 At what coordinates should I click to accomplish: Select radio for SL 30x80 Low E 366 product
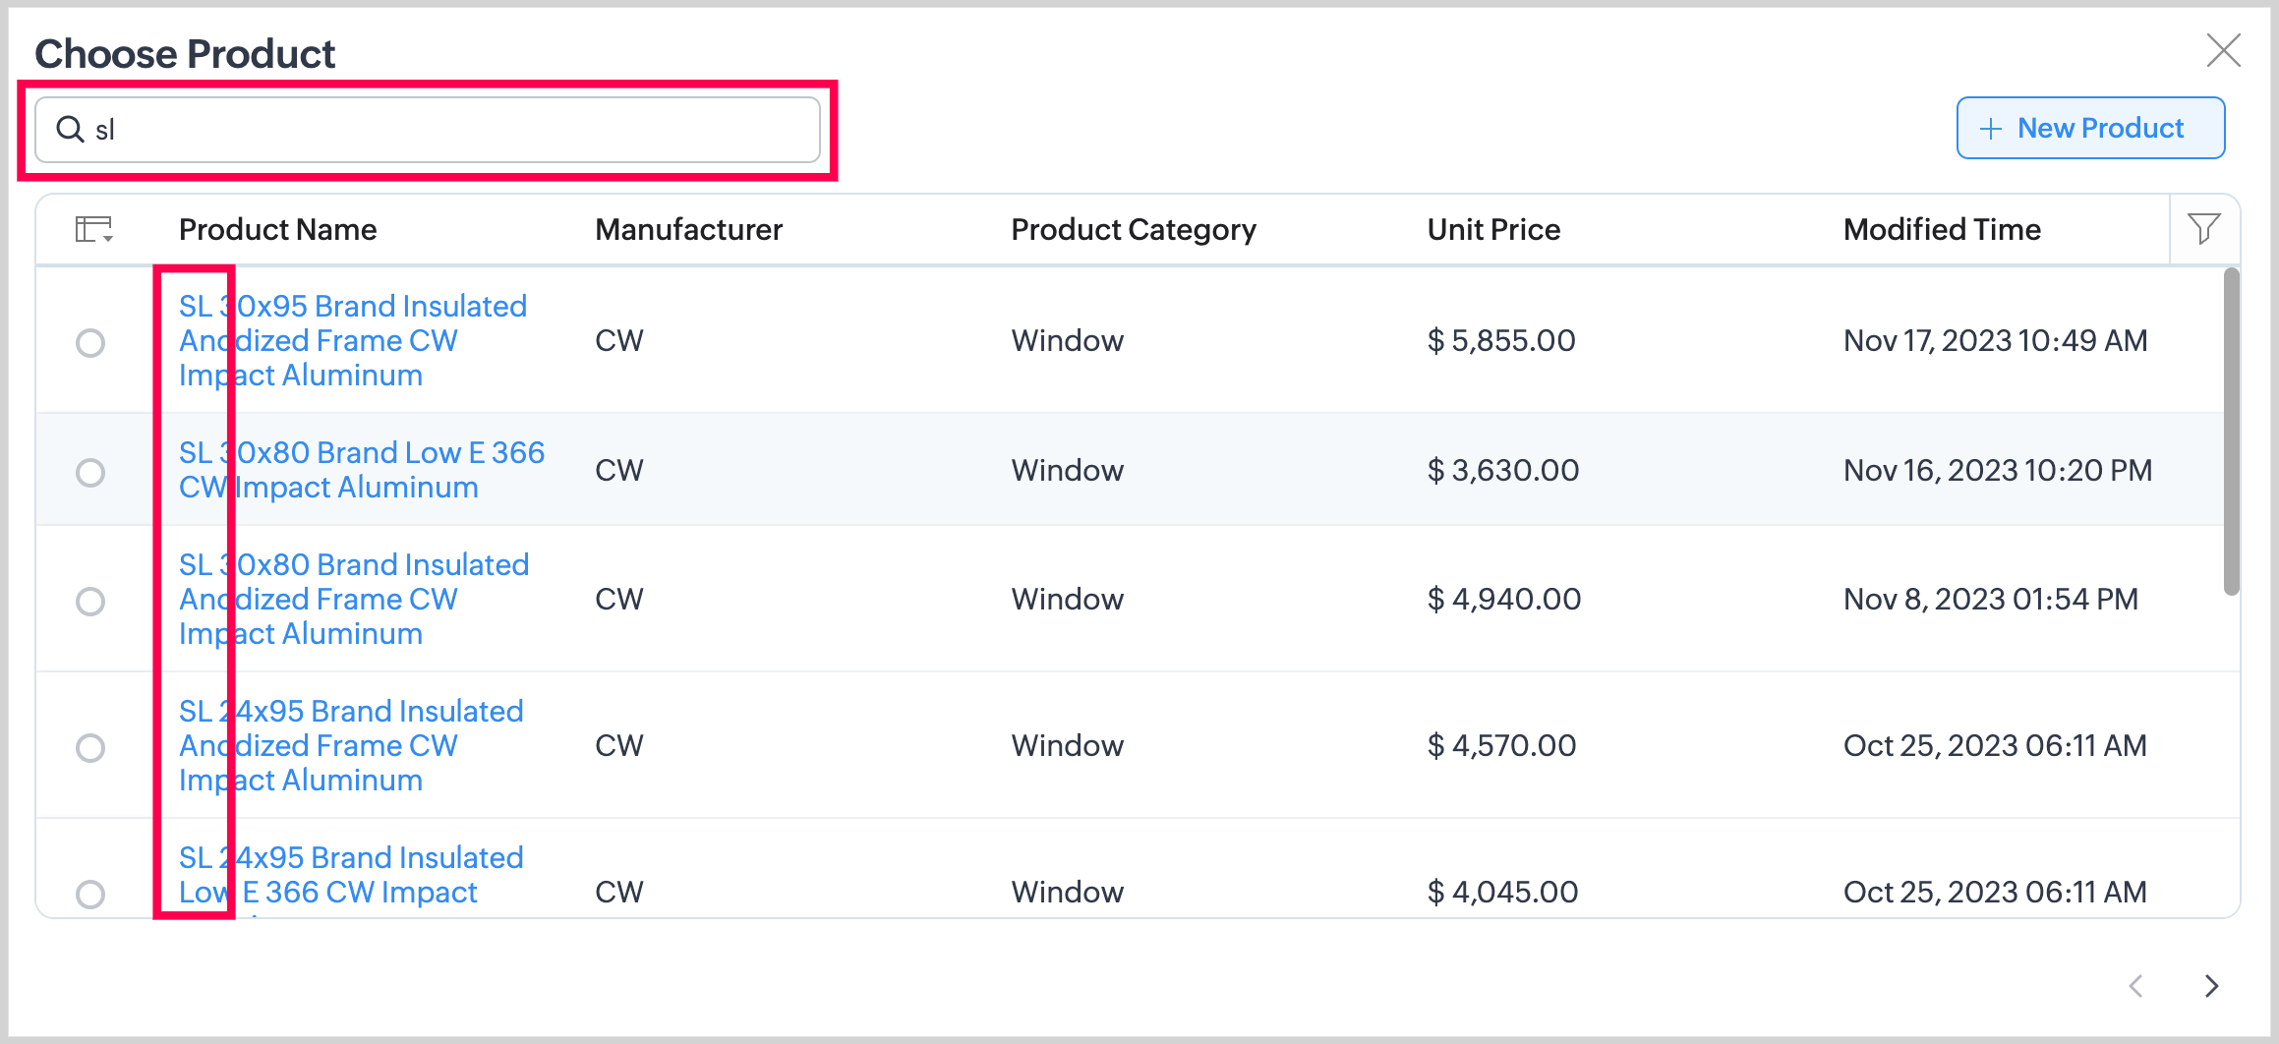[x=90, y=473]
